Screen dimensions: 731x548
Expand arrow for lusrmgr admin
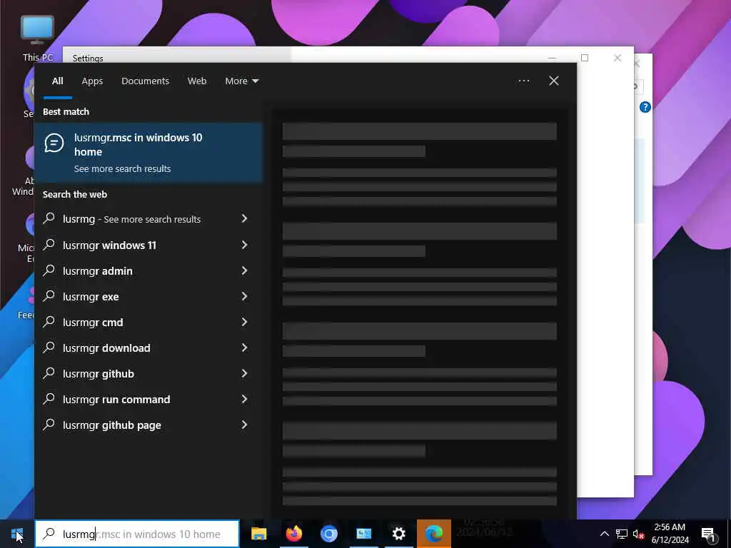tap(244, 270)
